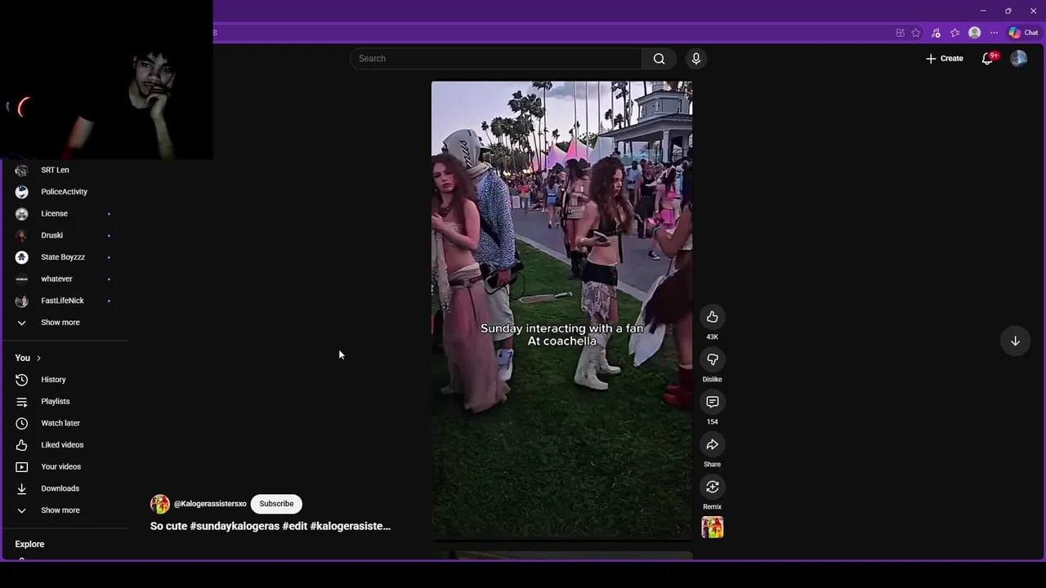Screen dimensions: 1046x588
Task: Click the #edit hashtag
Action: coord(294,526)
